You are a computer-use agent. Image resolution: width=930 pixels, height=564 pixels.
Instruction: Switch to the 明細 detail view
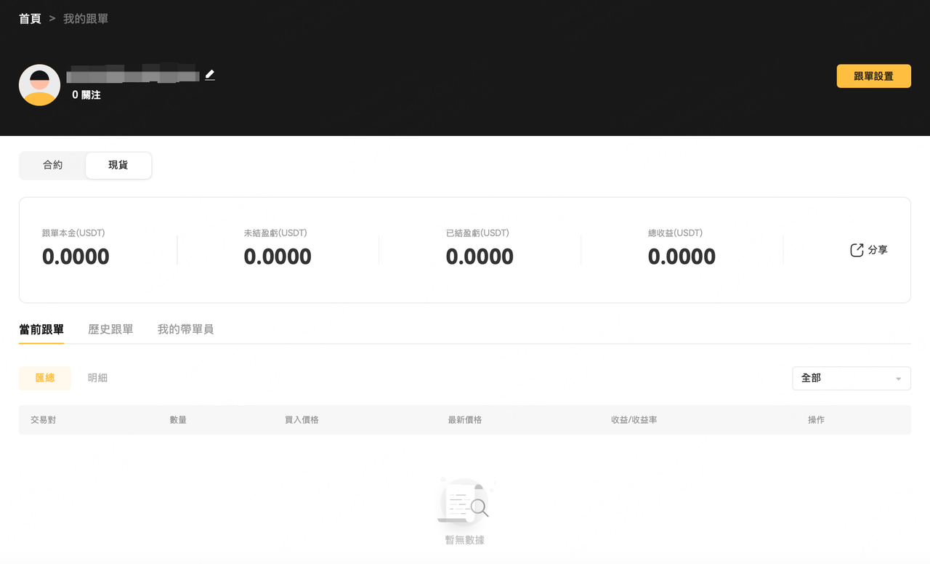[97, 378]
